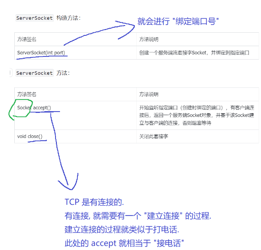261x250 pixels.
Task: Select the void close() cell
Action: pyautogui.click(x=75, y=136)
